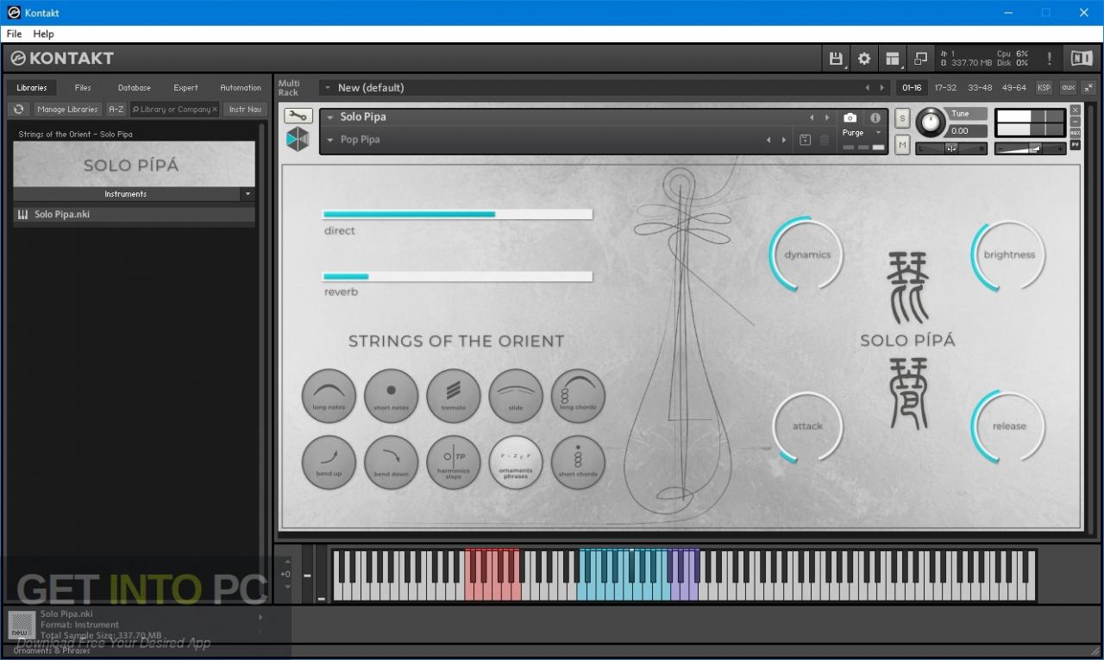Select the tremolo articulation button
The height and width of the screenshot is (660, 1104).
(x=453, y=396)
